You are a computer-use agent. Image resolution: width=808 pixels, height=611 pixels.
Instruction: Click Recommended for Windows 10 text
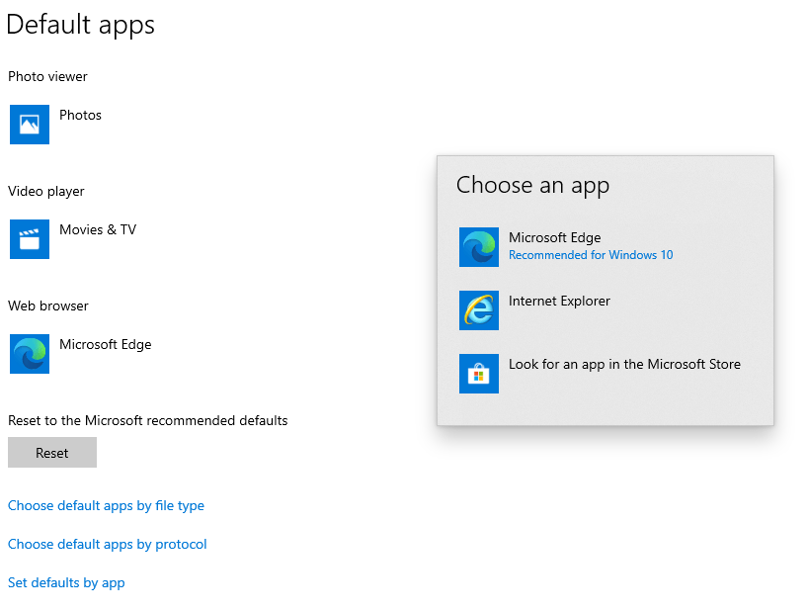(591, 255)
